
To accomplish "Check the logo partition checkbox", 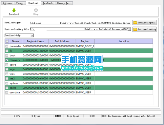I will 7,69.
